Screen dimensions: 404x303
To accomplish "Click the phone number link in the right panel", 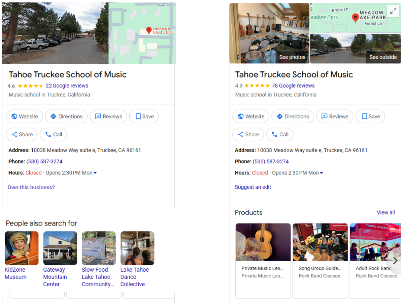I will click(x=271, y=162).
